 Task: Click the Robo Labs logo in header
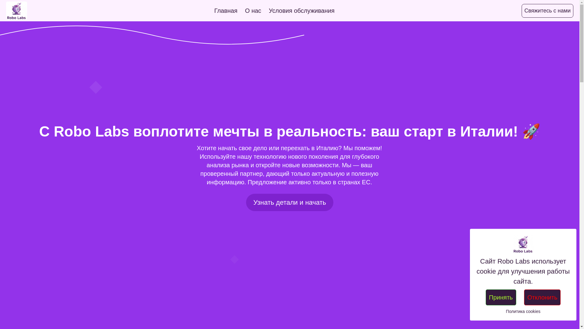(x=16, y=11)
